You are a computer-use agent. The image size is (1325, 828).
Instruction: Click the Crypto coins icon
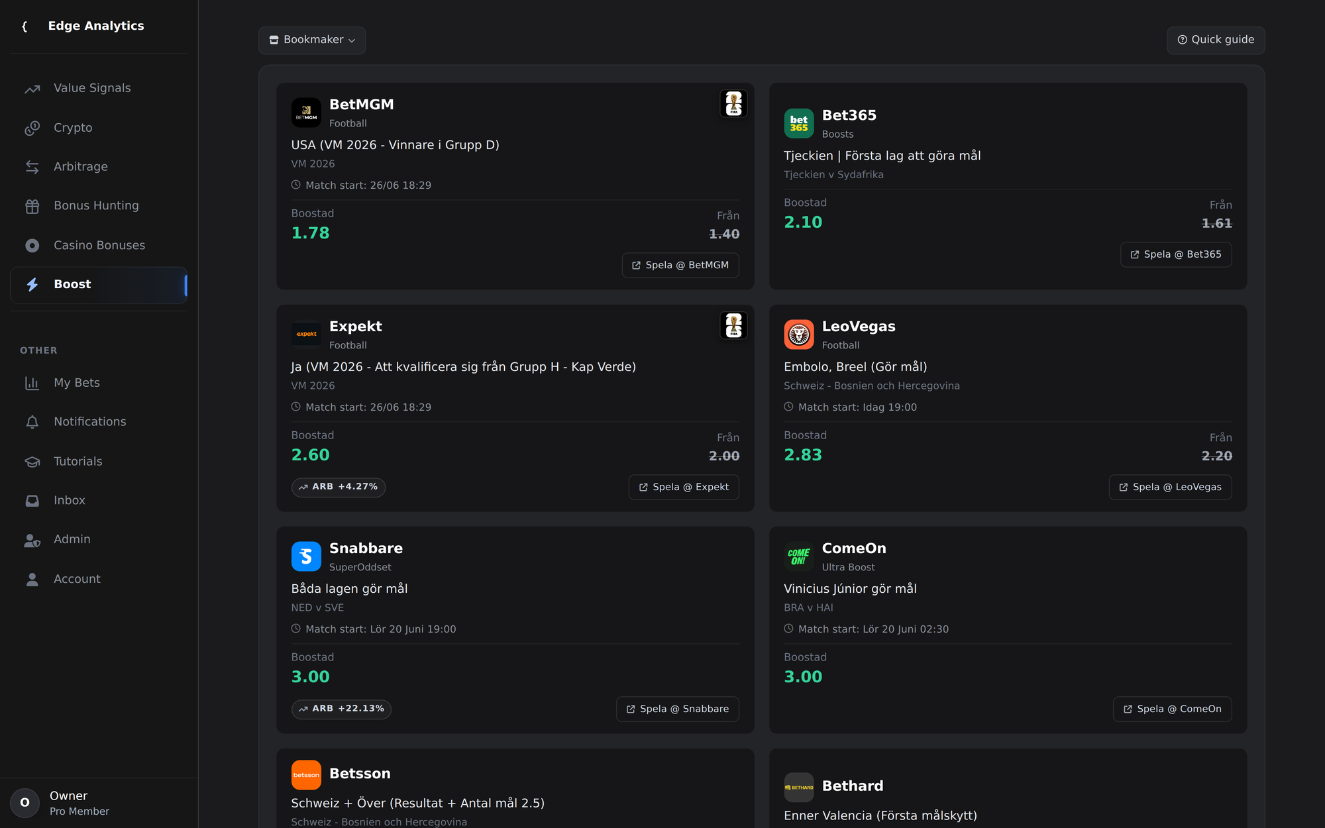pos(32,128)
